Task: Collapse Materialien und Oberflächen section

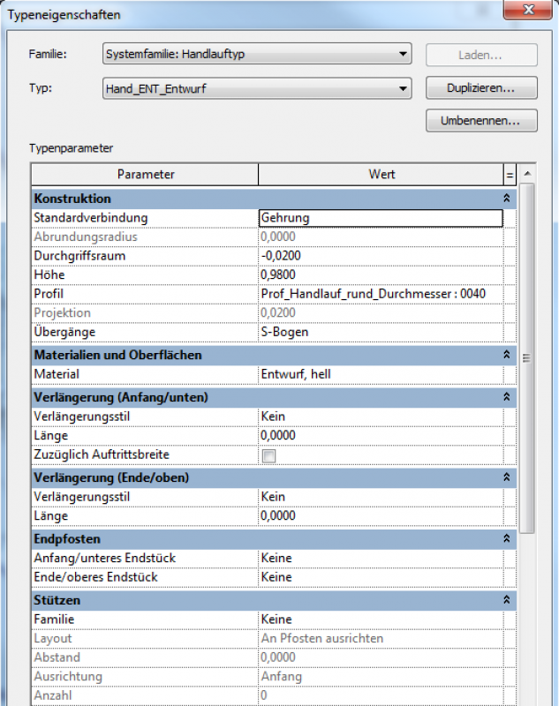Action: 507,355
